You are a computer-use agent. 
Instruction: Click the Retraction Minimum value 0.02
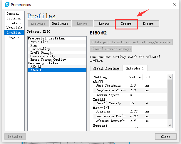tap(134, 116)
